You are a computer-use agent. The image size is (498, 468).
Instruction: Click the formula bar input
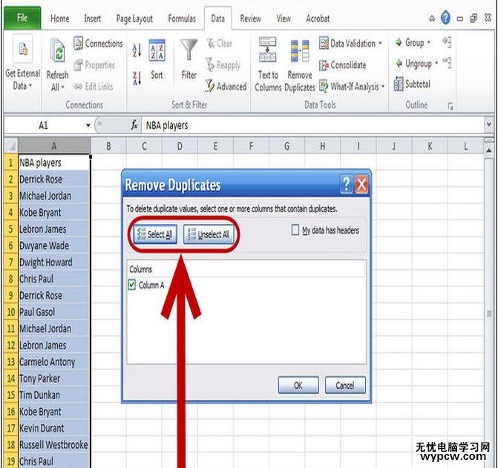click(313, 125)
